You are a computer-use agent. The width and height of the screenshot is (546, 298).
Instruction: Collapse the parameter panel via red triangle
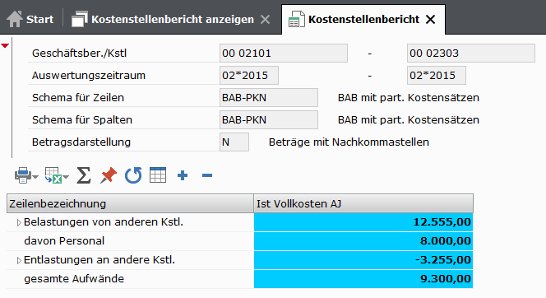(x=5, y=45)
